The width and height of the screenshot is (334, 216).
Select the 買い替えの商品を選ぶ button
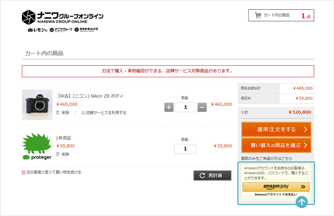(x=276, y=145)
